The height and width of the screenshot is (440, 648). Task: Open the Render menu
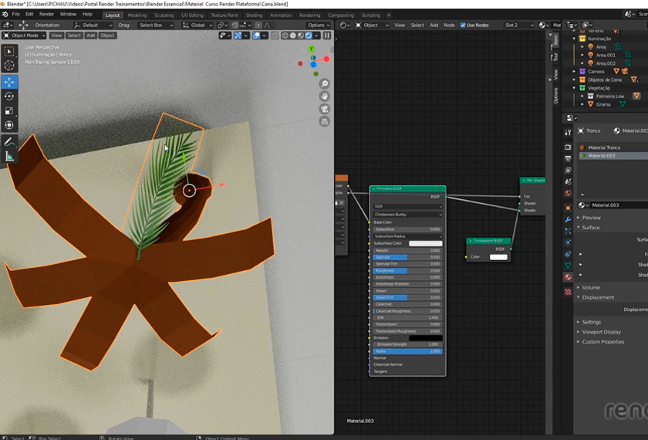point(47,14)
